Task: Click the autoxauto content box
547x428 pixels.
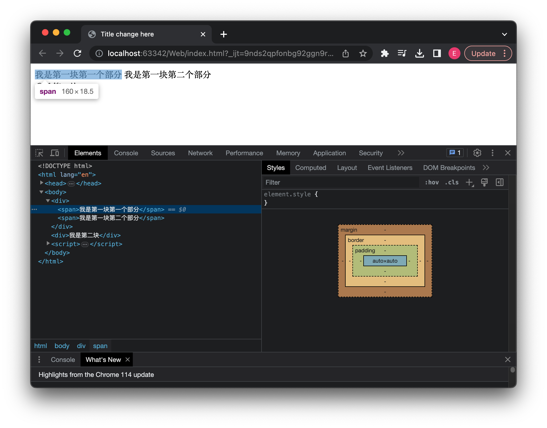Action: coord(385,261)
